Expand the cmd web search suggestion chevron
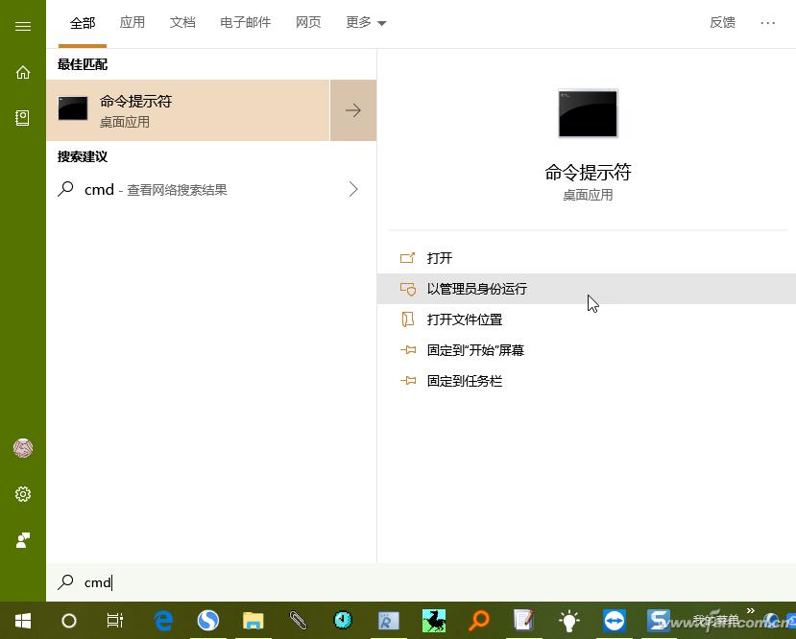This screenshot has width=796, height=639. [353, 189]
